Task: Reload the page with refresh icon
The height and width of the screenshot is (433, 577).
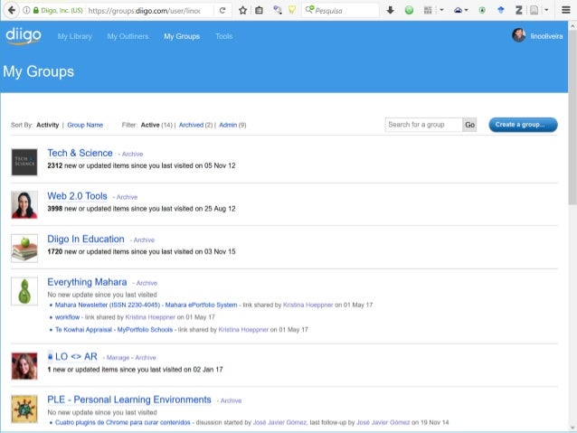Action: [x=222, y=10]
